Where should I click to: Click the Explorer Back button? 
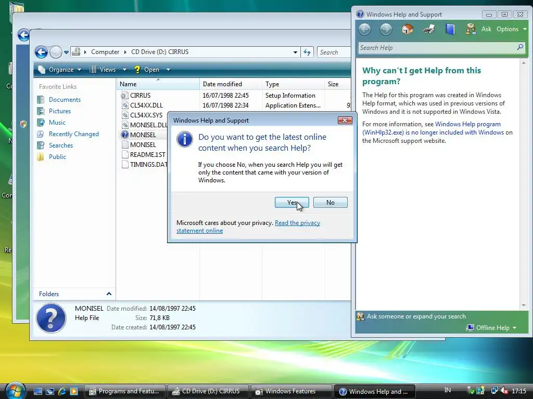41,52
